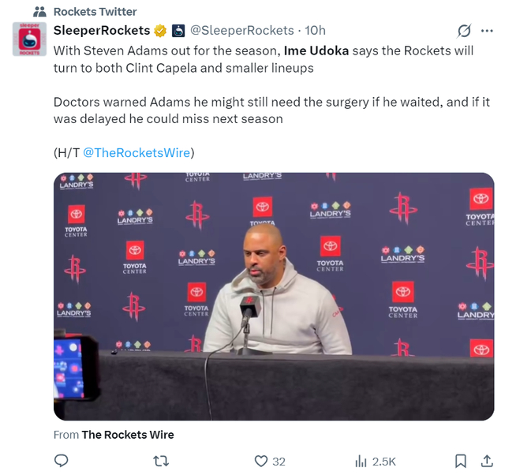Bookmark this SleeperRockets post
The height and width of the screenshot is (475, 505).
(x=461, y=461)
